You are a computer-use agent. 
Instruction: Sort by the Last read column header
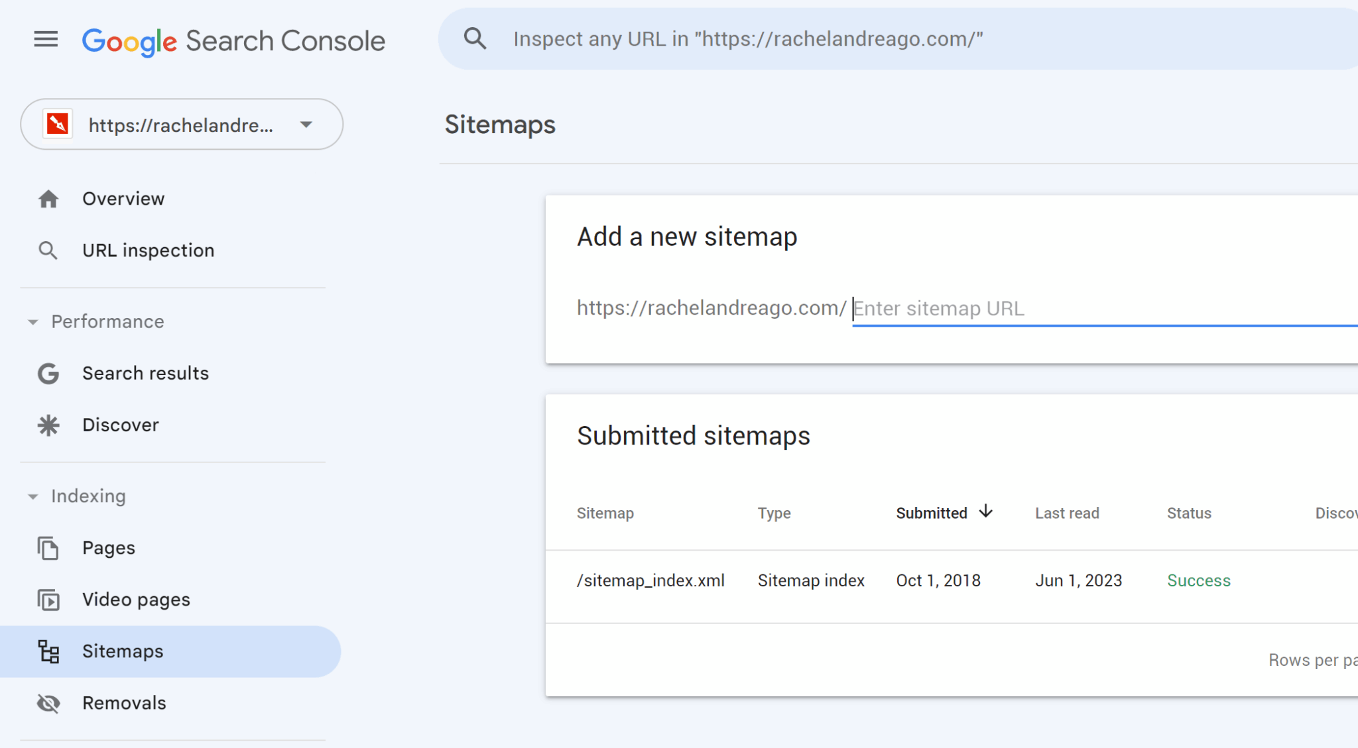[x=1067, y=513]
